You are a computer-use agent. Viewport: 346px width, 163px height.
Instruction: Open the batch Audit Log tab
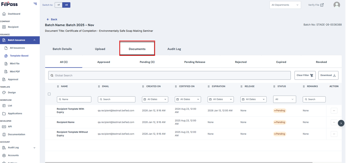coord(174,49)
